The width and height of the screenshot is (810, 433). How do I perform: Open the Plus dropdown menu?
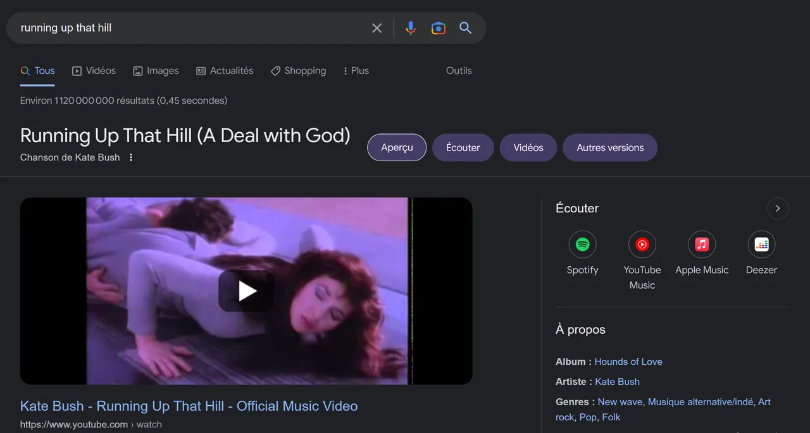tap(356, 71)
